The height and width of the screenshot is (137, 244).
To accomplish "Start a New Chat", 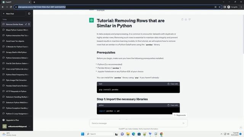I will [13, 14].
